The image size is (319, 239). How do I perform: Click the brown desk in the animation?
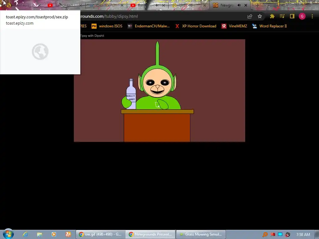click(157, 126)
